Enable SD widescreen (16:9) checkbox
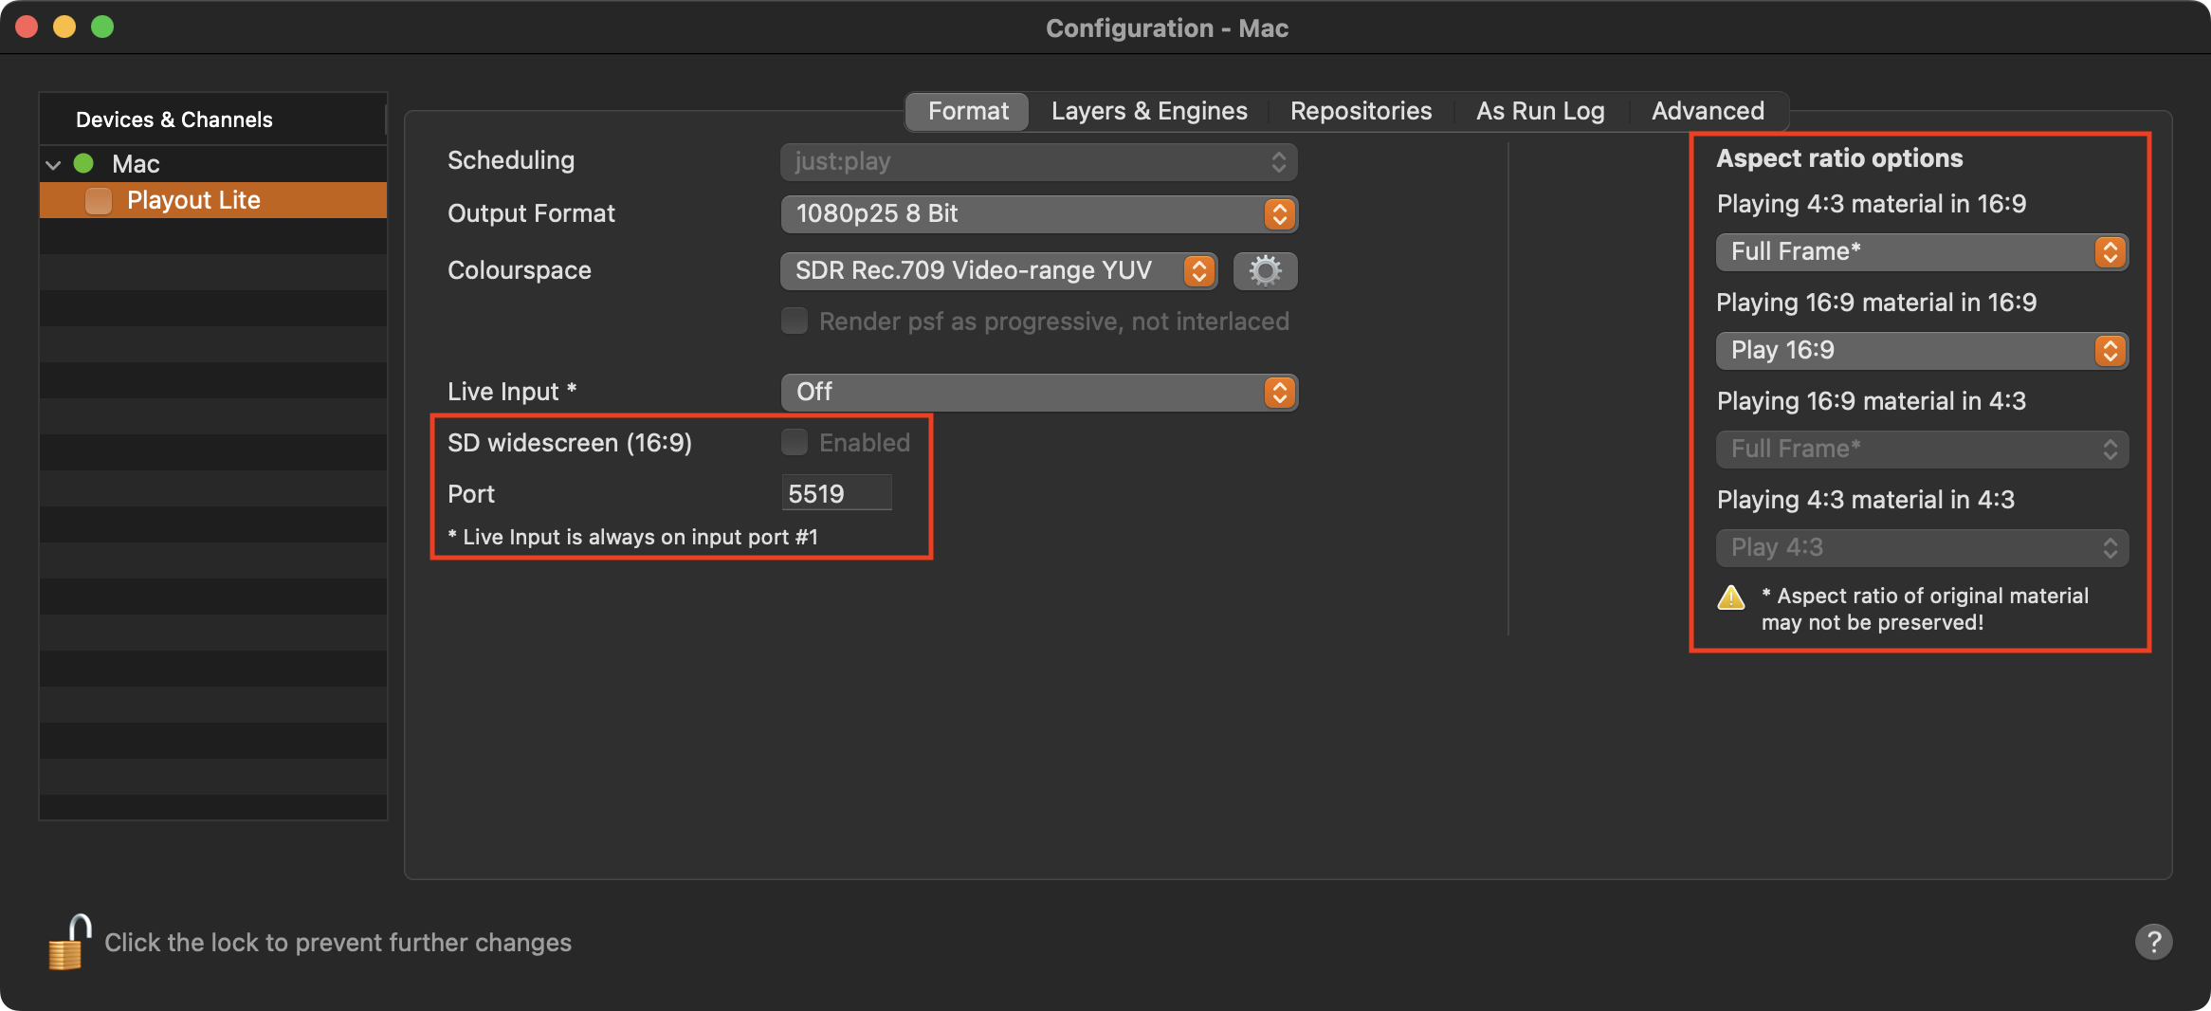This screenshot has height=1011, width=2211. 795,442
